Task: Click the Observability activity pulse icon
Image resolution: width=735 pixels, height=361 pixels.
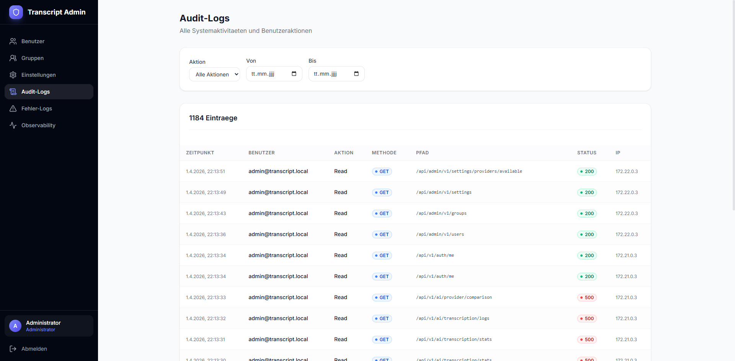Action: click(13, 125)
